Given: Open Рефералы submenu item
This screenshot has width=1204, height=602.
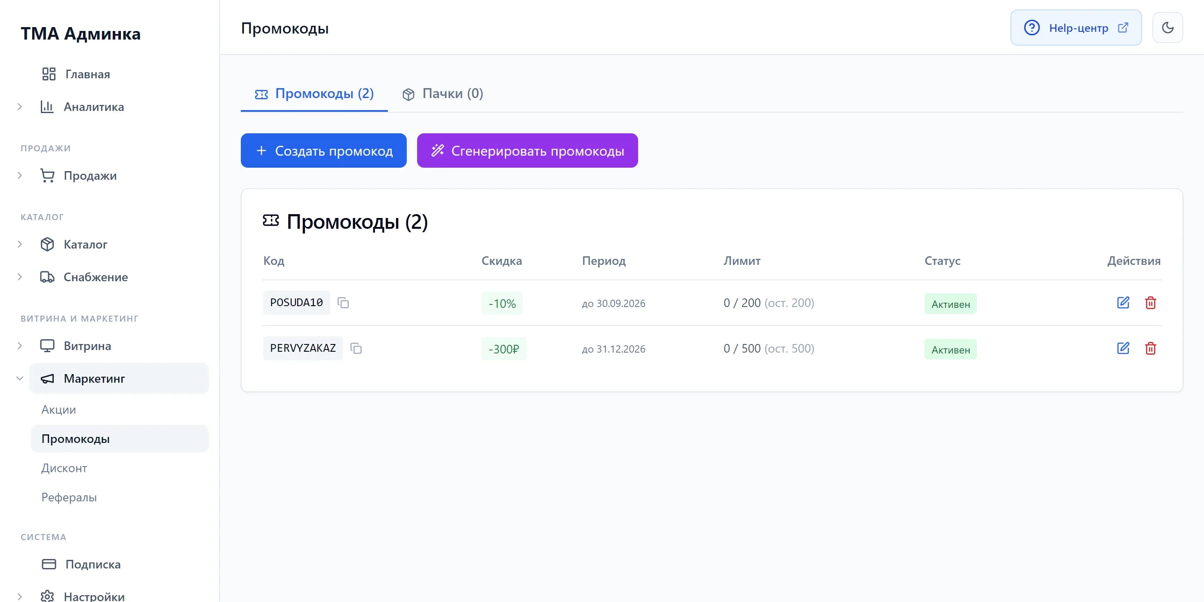Looking at the screenshot, I should point(69,498).
